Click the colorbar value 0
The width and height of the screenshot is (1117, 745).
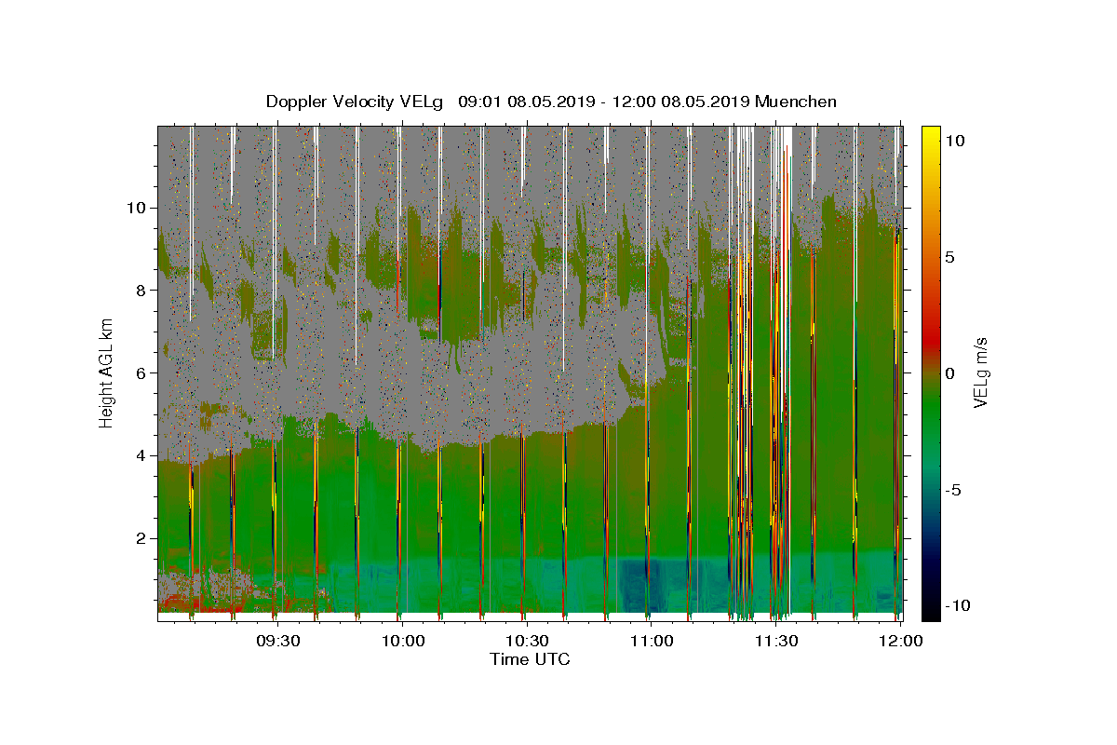point(951,373)
